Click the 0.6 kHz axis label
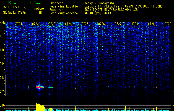The height and width of the screenshot is (111, 174). [2, 105]
